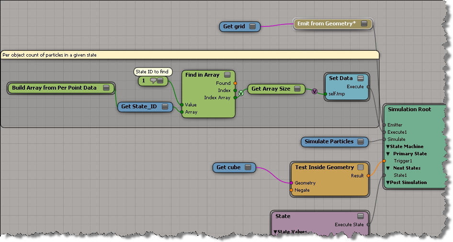Collapse the Primary State group

(x=388, y=154)
